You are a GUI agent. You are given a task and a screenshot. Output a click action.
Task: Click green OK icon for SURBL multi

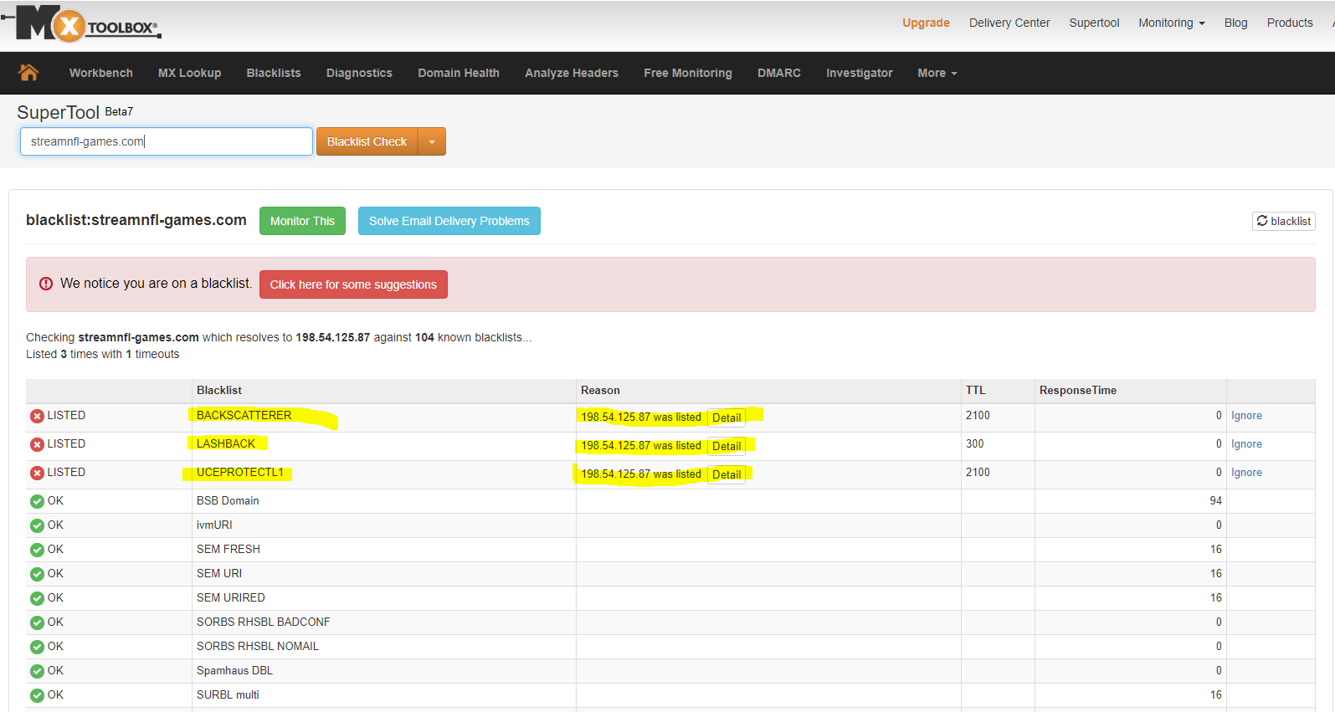tap(37, 695)
